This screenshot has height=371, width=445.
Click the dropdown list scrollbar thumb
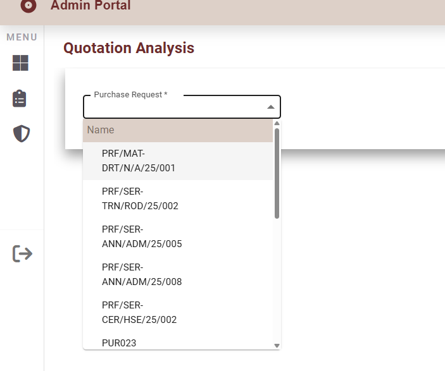277,172
